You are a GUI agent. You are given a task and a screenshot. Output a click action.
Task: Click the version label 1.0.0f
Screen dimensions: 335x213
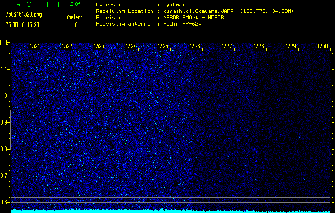[x=73, y=4]
